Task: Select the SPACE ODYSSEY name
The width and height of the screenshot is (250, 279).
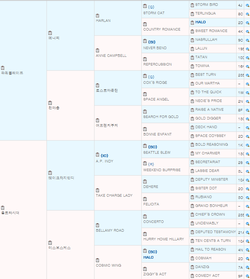Action: click(211, 135)
